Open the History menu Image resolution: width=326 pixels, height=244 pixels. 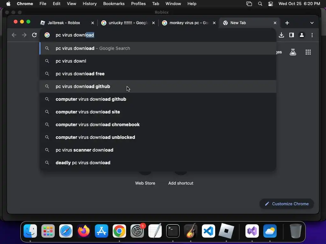coord(89,4)
